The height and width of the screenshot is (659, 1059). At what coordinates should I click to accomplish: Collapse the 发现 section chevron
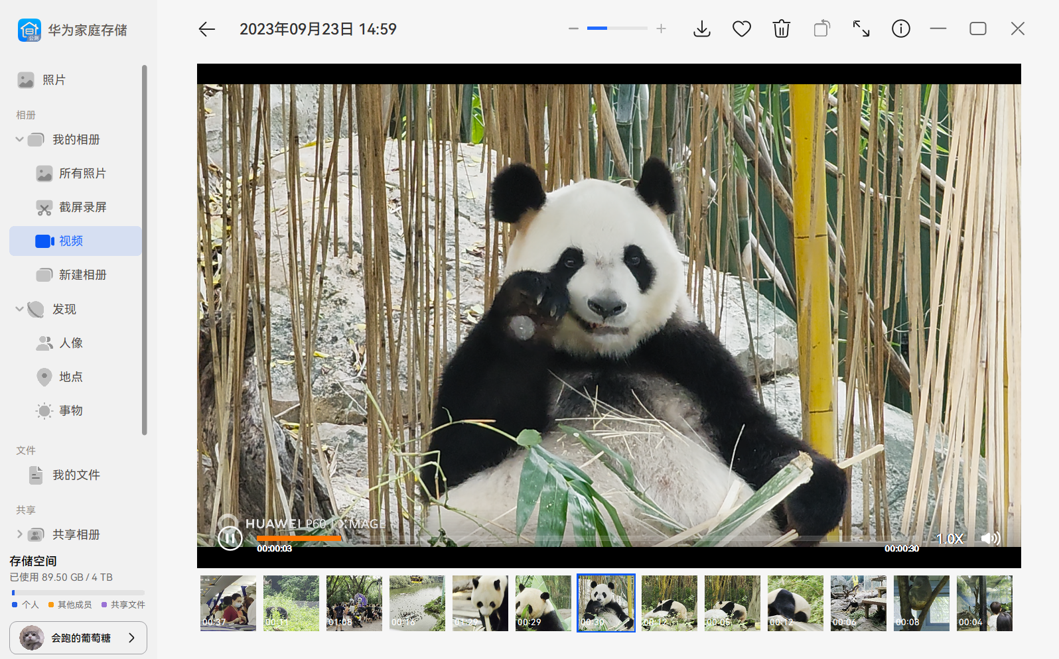click(x=19, y=309)
